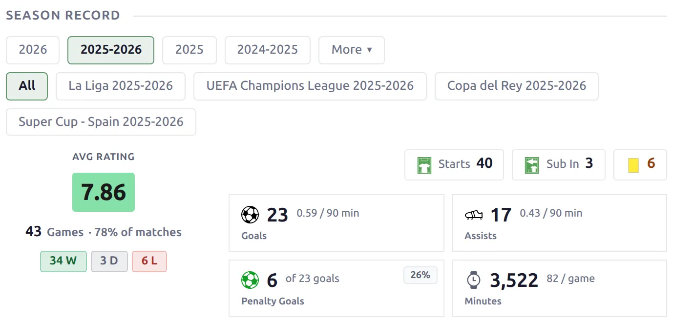Click the 34 W wins badge
This screenshot has width=673, height=322.
click(x=63, y=262)
